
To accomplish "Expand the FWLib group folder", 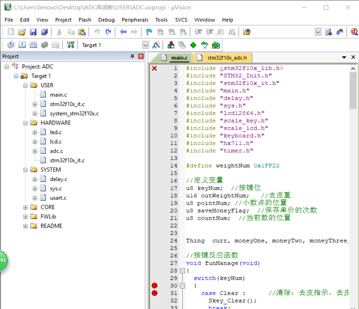I will tap(25, 217).
